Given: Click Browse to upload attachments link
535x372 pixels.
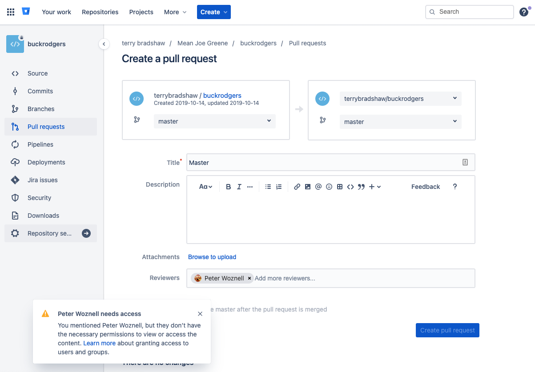Looking at the screenshot, I should [x=212, y=257].
